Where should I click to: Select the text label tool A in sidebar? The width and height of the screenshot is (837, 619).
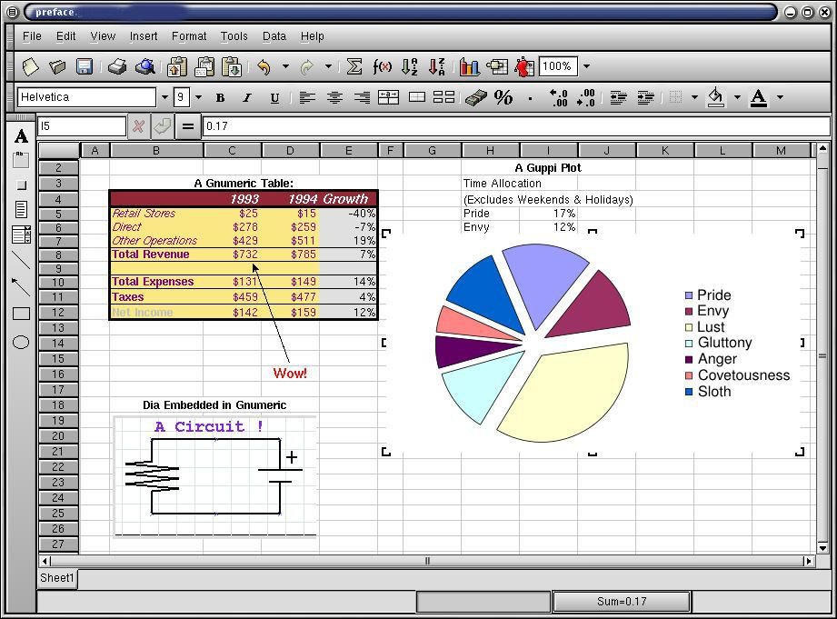(x=21, y=136)
